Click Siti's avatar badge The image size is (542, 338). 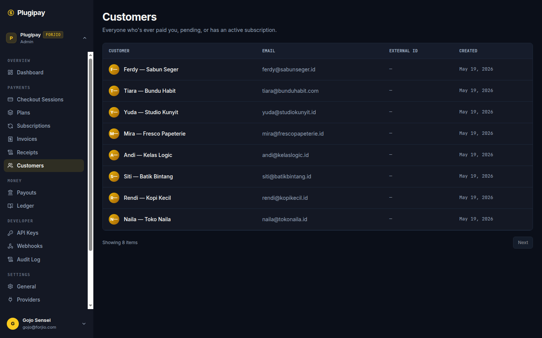click(114, 177)
